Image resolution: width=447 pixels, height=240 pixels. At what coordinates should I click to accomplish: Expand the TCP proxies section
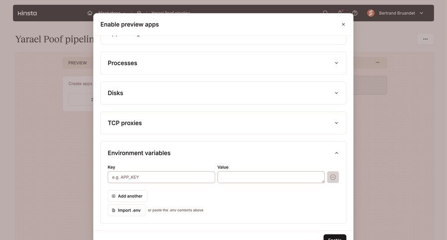pos(336,123)
